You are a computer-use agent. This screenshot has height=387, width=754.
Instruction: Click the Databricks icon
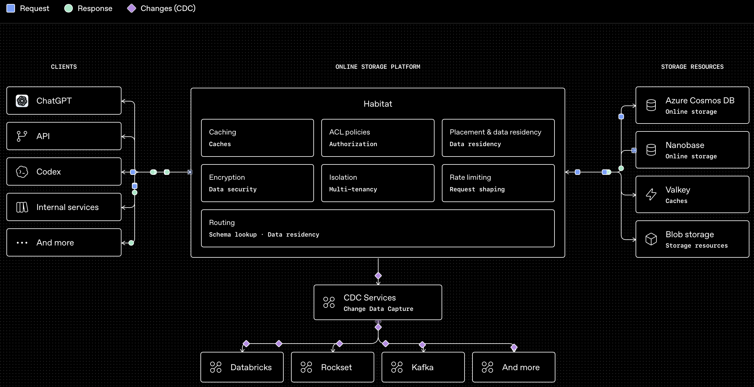coord(216,367)
